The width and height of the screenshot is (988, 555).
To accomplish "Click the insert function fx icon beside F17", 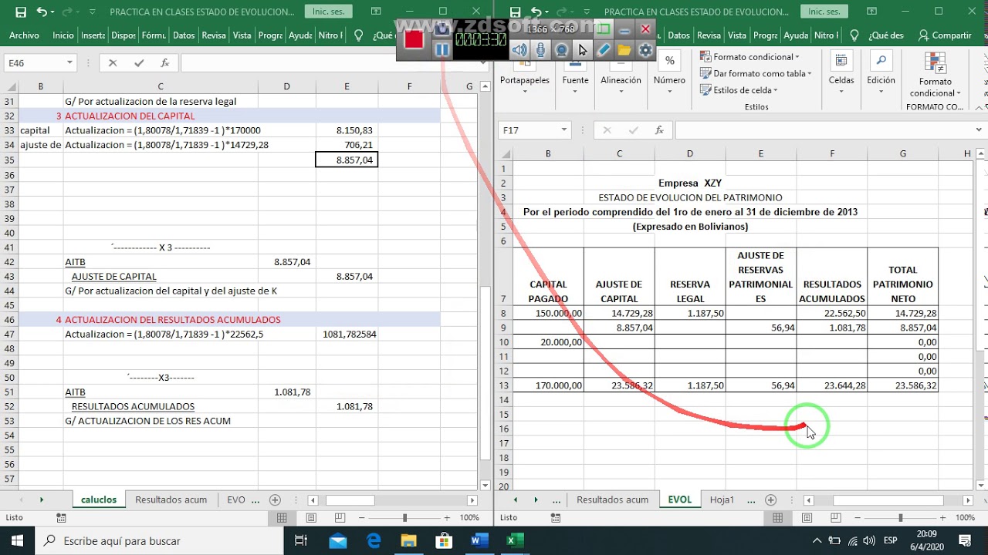I will [x=658, y=130].
